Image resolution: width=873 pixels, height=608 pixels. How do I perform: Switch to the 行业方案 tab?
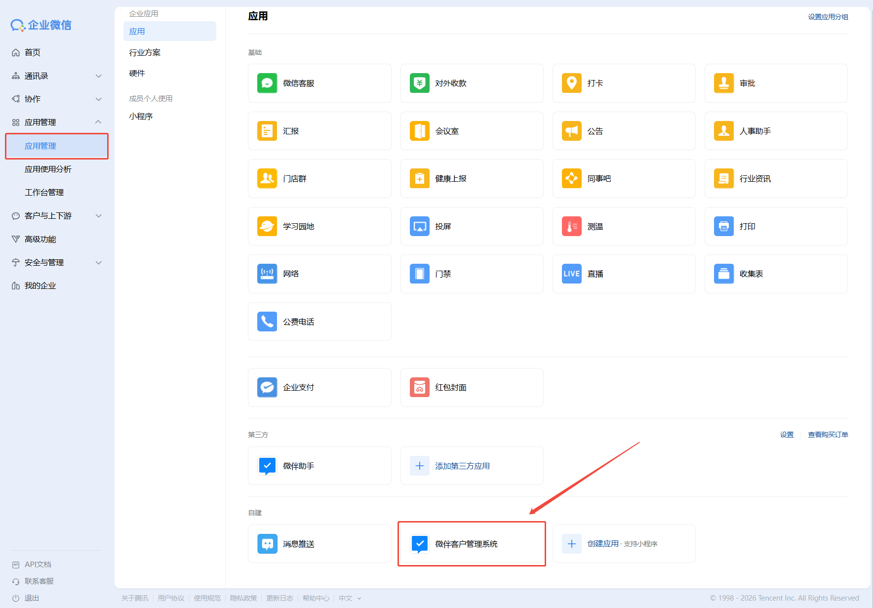(x=145, y=52)
